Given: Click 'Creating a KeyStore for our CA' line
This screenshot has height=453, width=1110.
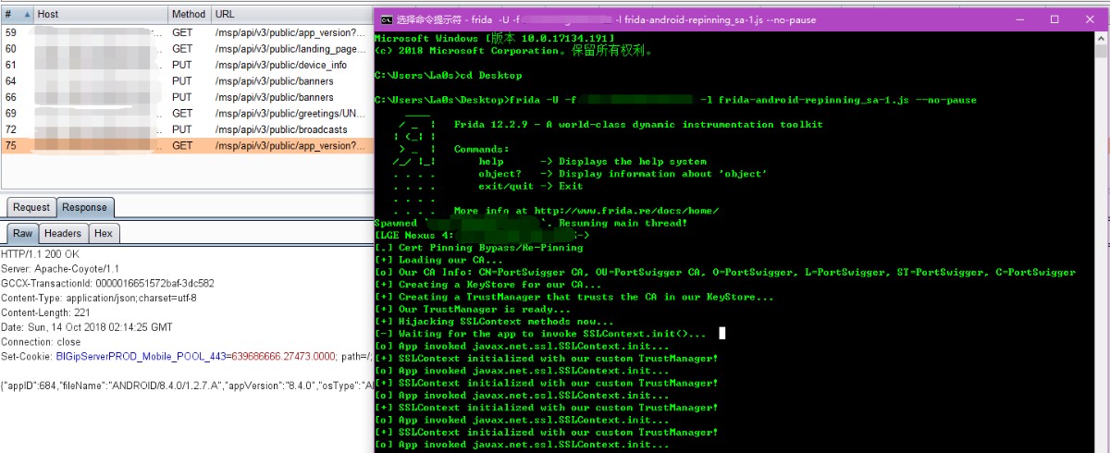Looking at the screenshot, I should (x=491, y=285).
